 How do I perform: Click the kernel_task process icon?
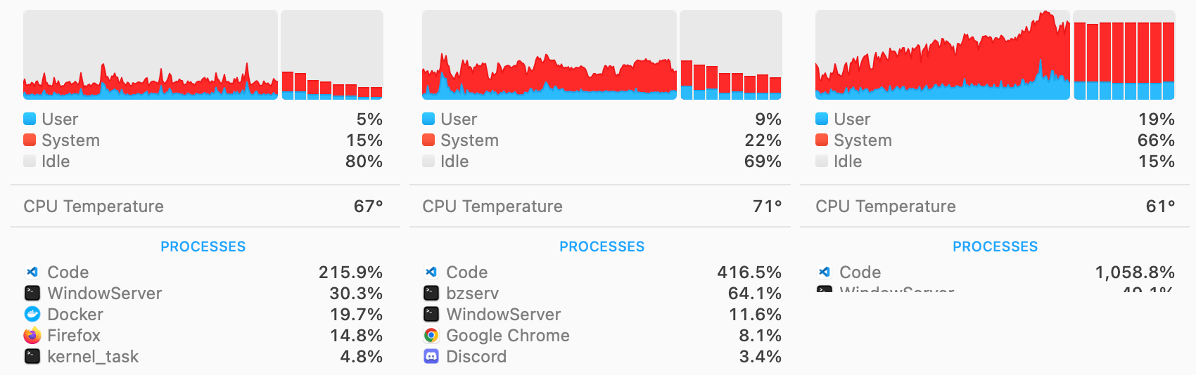click(32, 356)
